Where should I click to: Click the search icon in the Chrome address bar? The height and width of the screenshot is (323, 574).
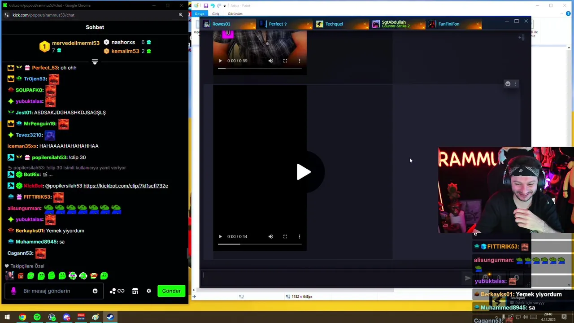pos(181,15)
